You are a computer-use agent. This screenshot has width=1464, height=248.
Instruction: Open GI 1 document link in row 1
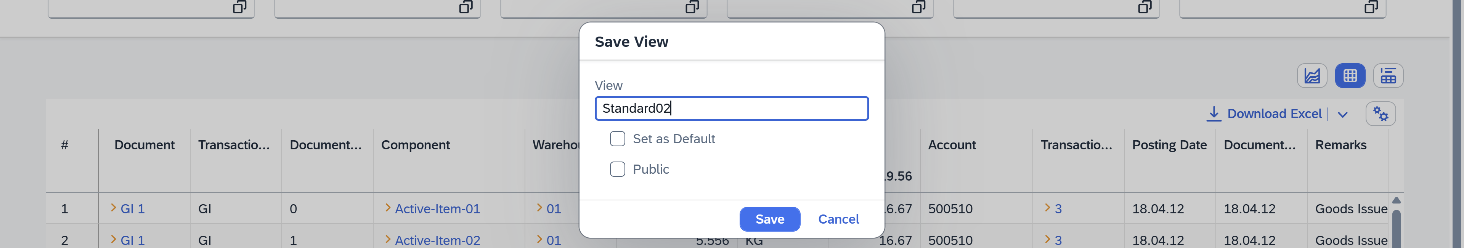coord(132,209)
